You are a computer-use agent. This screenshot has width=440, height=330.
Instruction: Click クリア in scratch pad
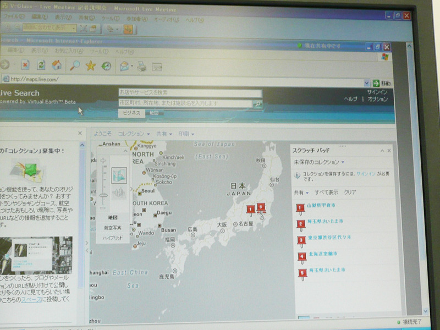point(350,193)
